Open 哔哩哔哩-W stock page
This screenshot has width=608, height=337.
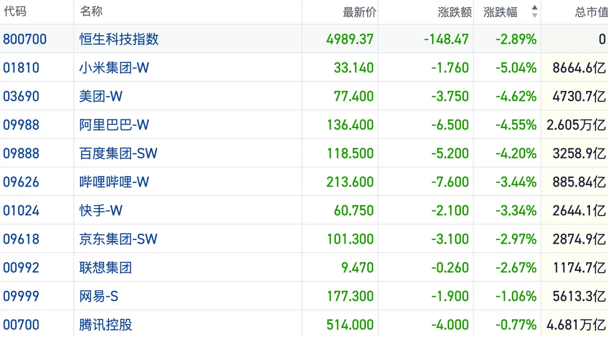(114, 182)
